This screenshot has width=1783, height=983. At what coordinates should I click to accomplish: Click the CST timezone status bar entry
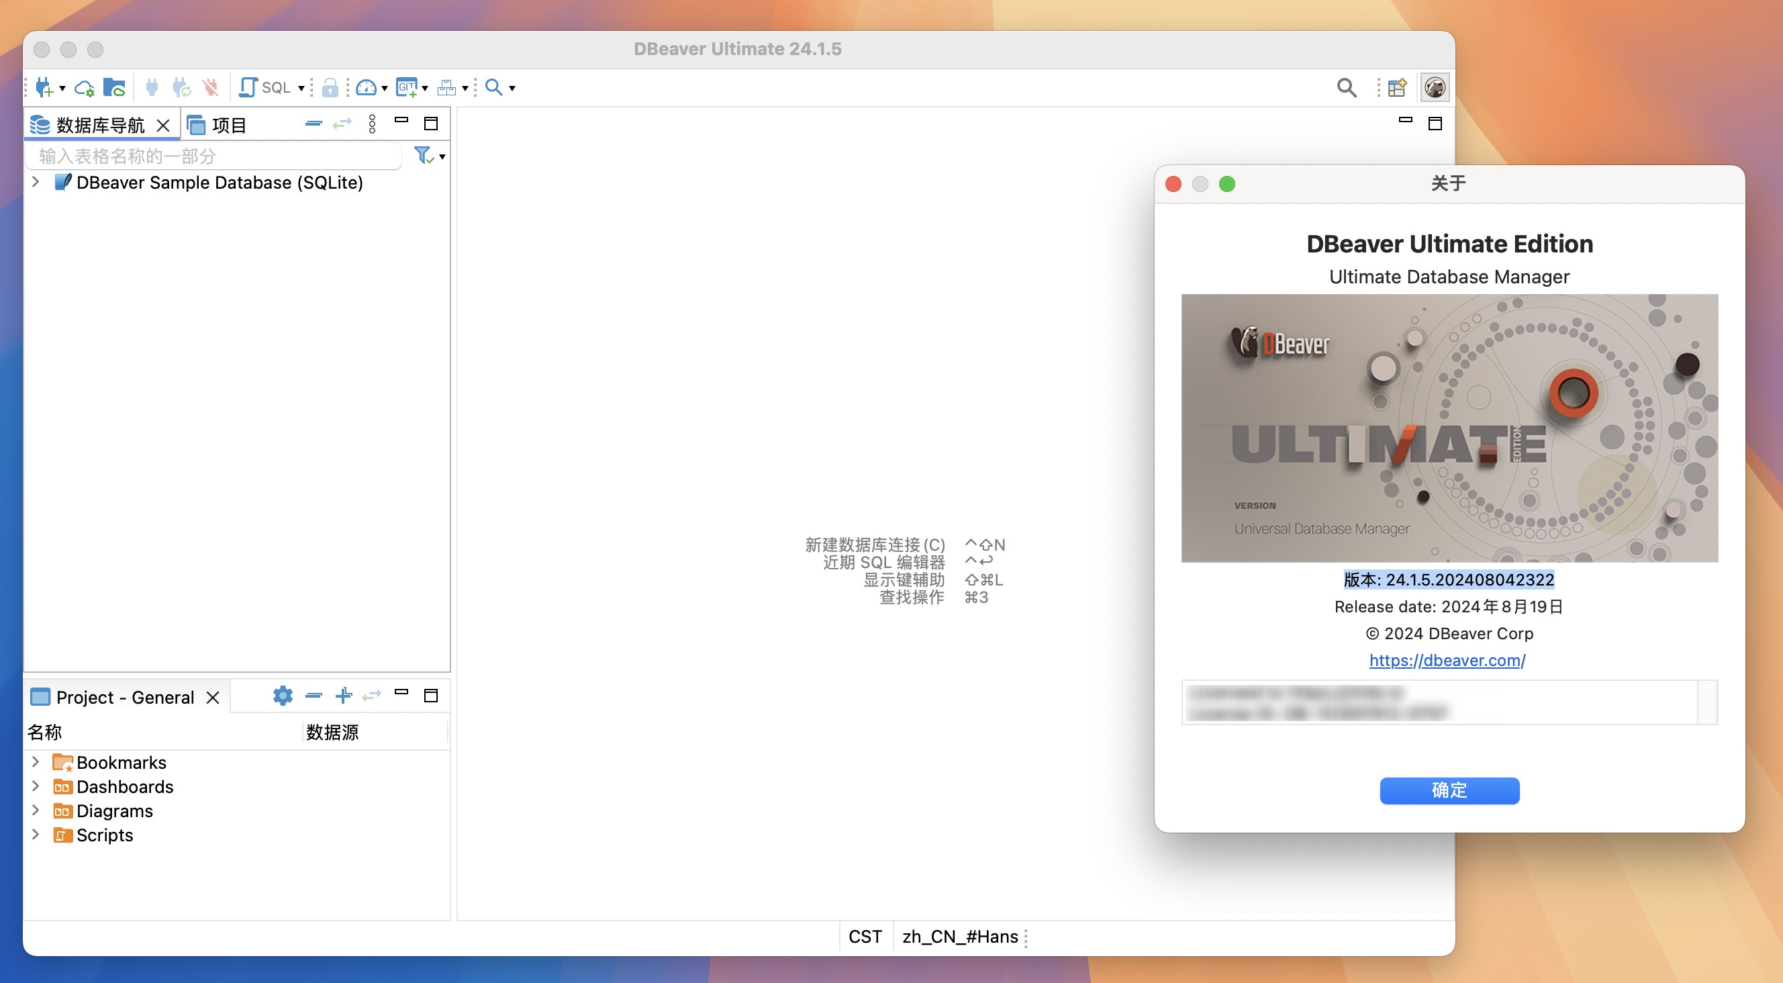click(865, 936)
